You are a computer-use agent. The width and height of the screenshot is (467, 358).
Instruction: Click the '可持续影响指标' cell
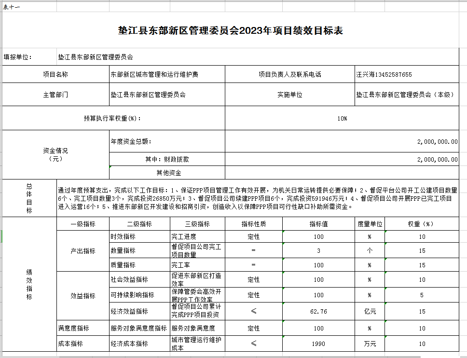pyautogui.click(x=140, y=295)
